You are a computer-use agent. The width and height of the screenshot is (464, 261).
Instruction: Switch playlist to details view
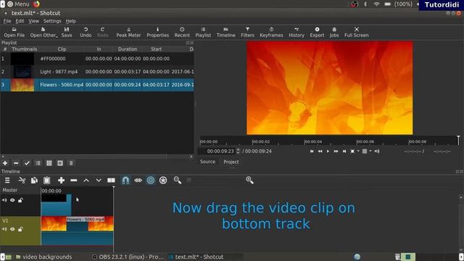38,163
